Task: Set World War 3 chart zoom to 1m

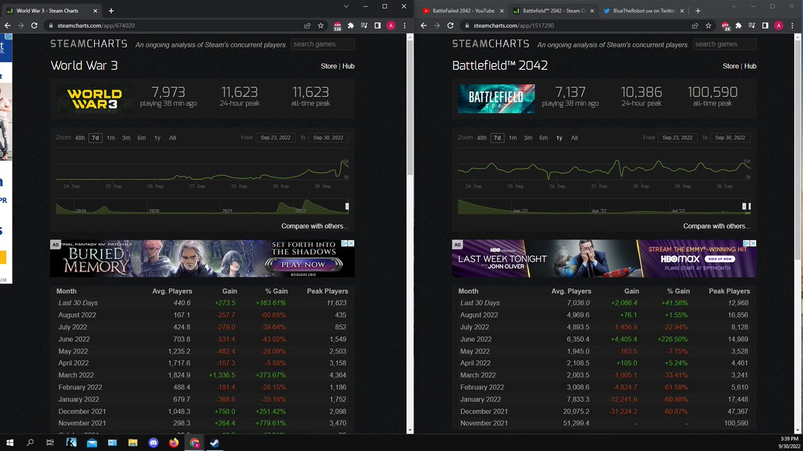Action: tap(110, 138)
